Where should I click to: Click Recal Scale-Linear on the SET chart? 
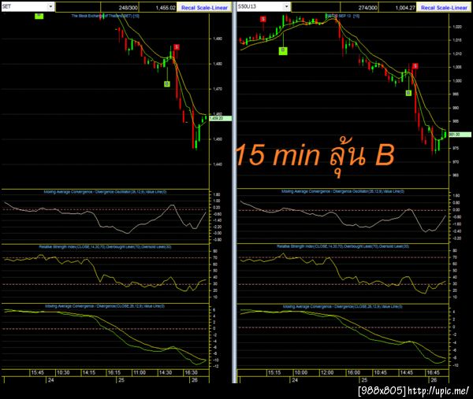click(x=204, y=8)
